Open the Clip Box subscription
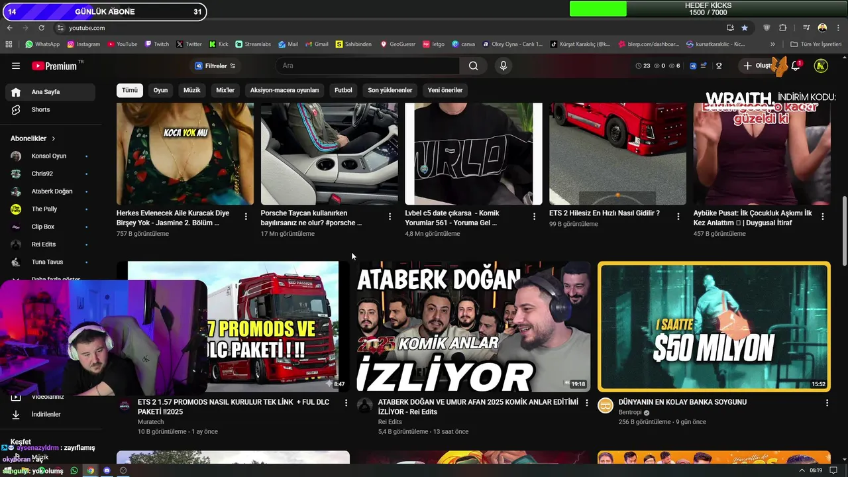 tap(50, 227)
